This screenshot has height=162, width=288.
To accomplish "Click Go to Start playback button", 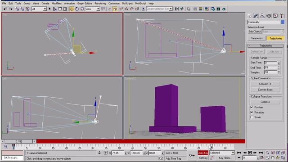I will (239, 153).
